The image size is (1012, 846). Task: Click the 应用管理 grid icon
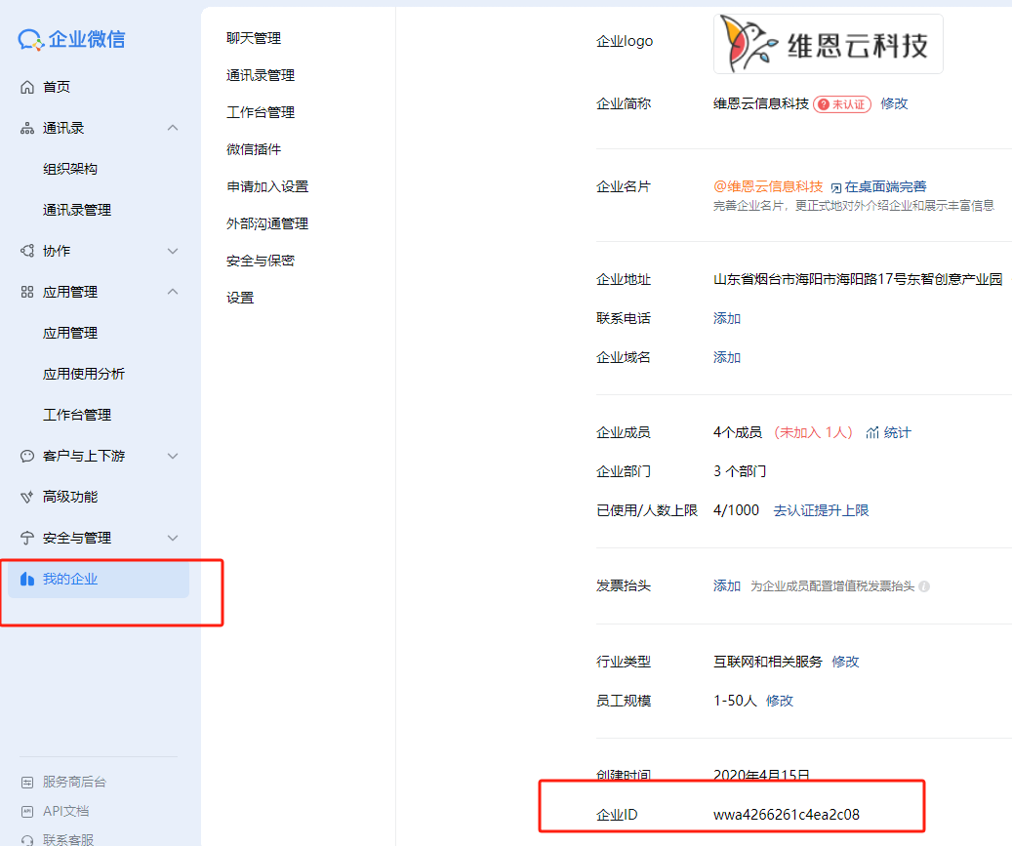click(27, 292)
